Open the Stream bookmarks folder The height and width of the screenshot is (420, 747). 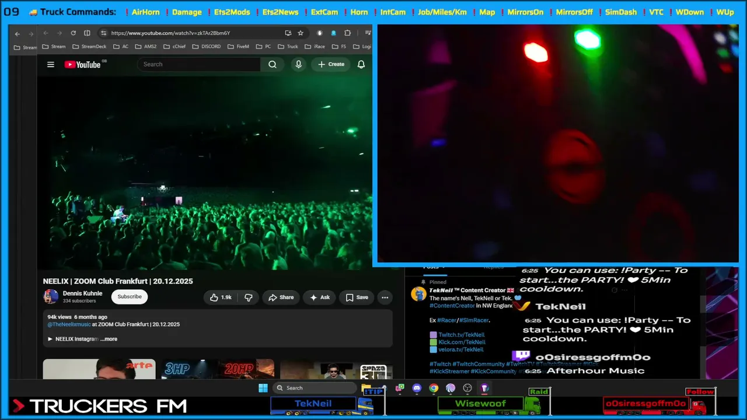pyautogui.click(x=54, y=47)
